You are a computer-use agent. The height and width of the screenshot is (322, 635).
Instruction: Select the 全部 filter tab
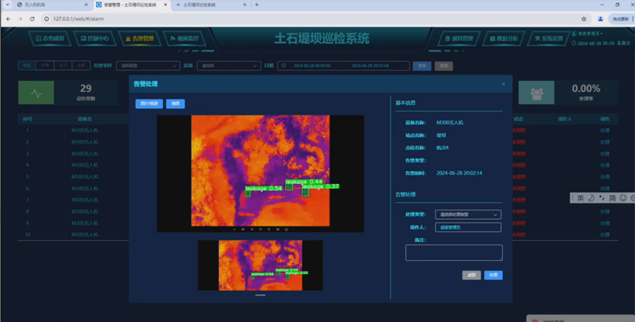click(x=81, y=65)
